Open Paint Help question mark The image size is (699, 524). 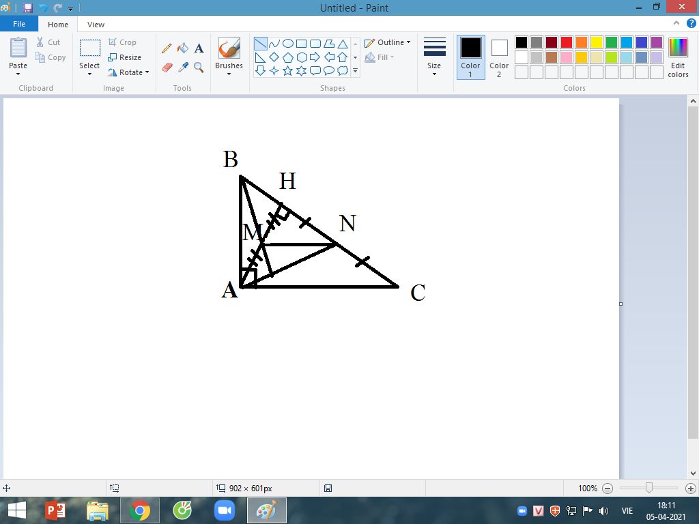691,24
